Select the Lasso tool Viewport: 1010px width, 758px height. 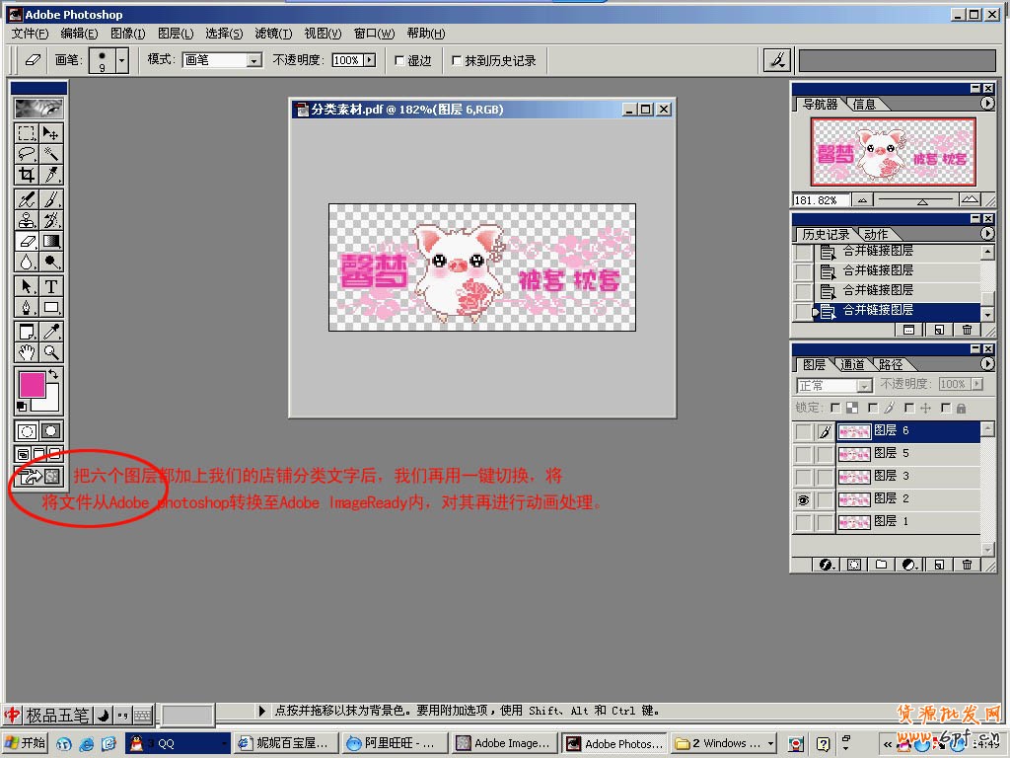pos(27,154)
